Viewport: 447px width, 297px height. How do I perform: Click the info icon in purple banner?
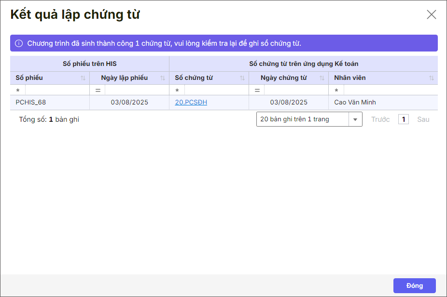click(x=19, y=43)
